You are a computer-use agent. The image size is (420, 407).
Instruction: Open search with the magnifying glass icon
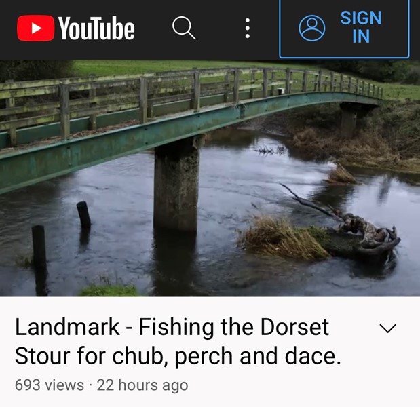184,28
